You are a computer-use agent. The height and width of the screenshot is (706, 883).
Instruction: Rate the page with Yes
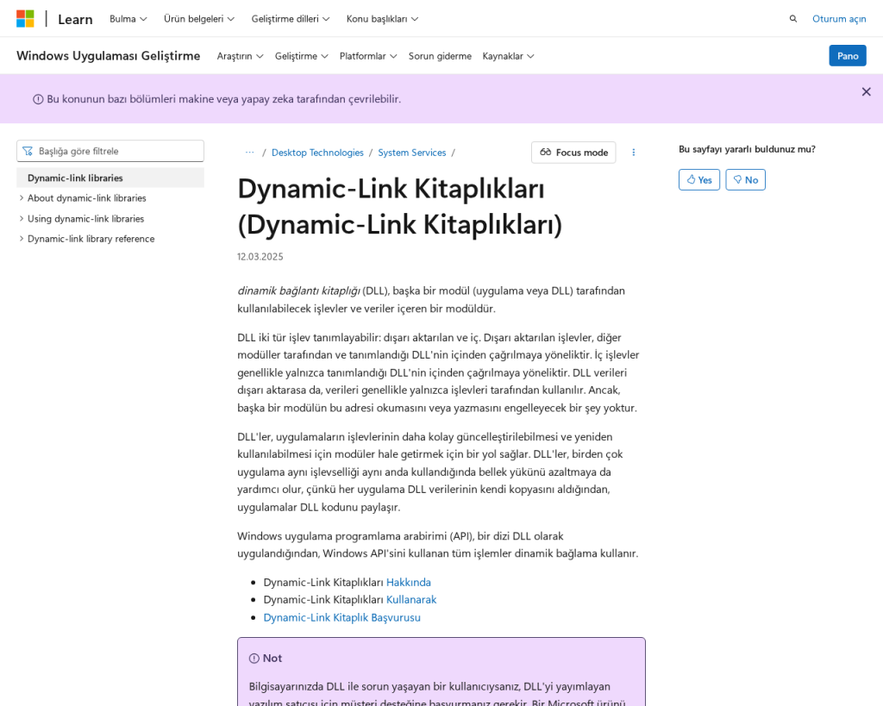coord(698,179)
